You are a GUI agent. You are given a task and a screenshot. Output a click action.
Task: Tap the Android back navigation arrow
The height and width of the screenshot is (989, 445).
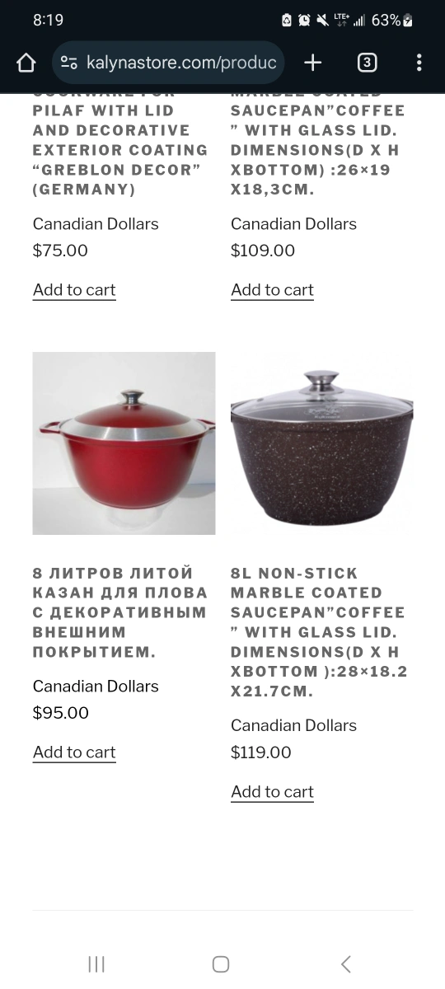[x=346, y=964]
